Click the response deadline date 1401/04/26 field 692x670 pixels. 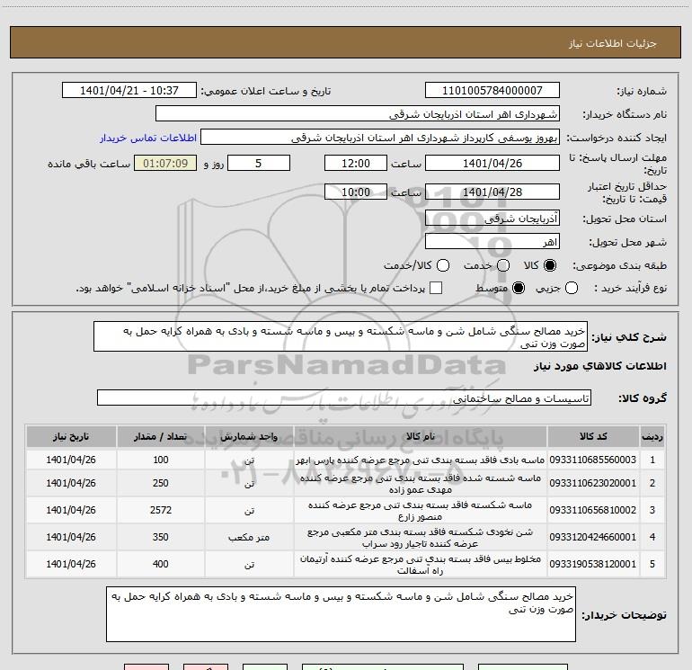492,164
